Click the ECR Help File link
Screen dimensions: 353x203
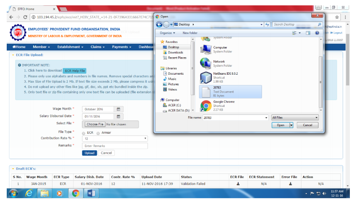click(x=74, y=71)
